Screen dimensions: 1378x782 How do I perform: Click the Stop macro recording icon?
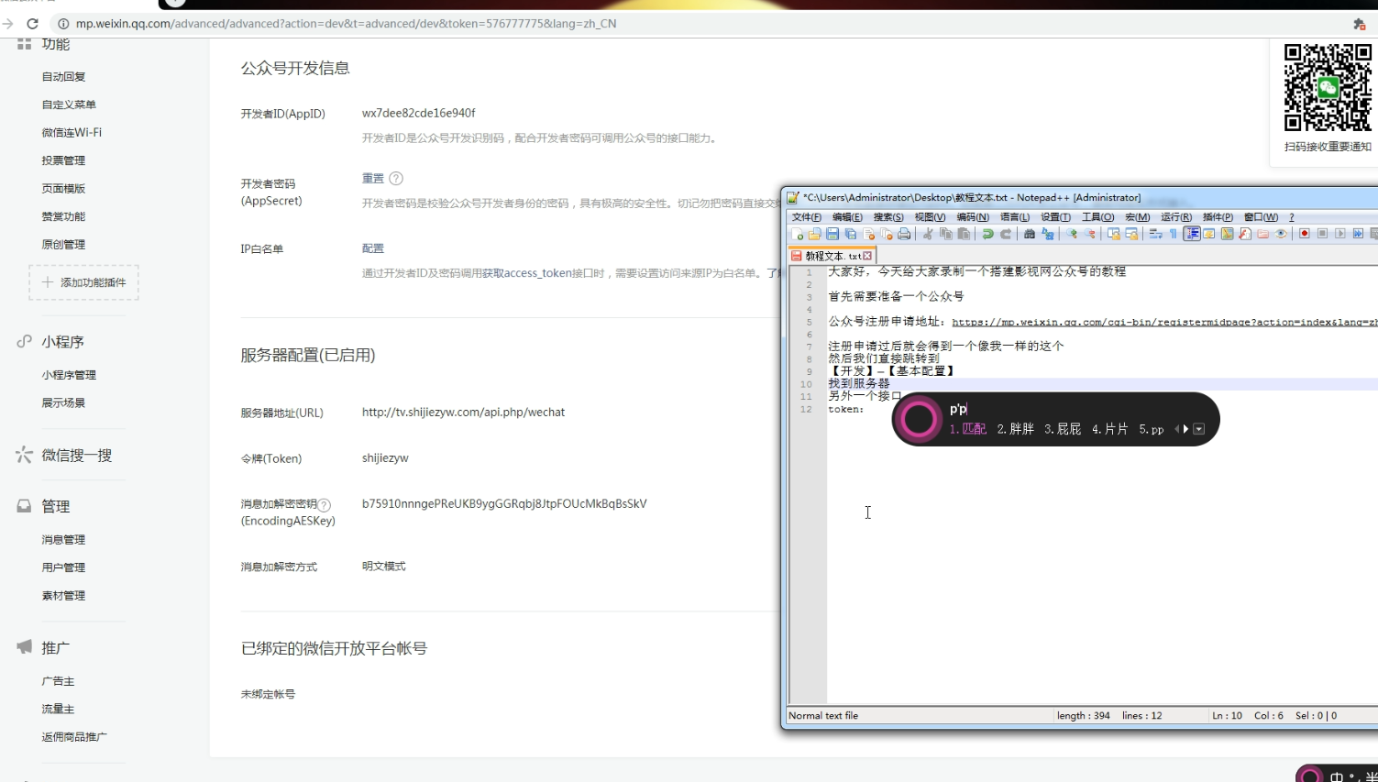[x=1322, y=234]
